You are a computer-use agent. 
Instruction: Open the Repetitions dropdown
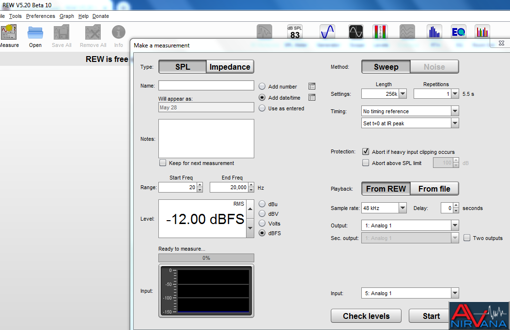pyautogui.click(x=455, y=94)
